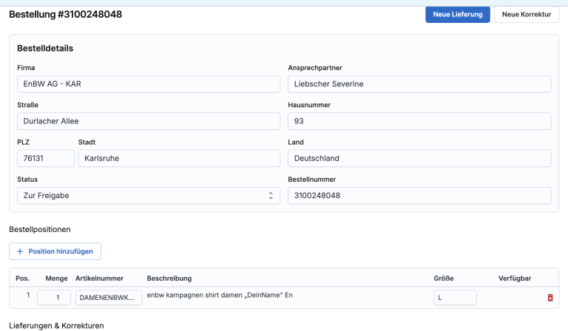The image size is (568, 331).
Task: Click the Bestellnummer field 3100248048
Action: point(419,196)
